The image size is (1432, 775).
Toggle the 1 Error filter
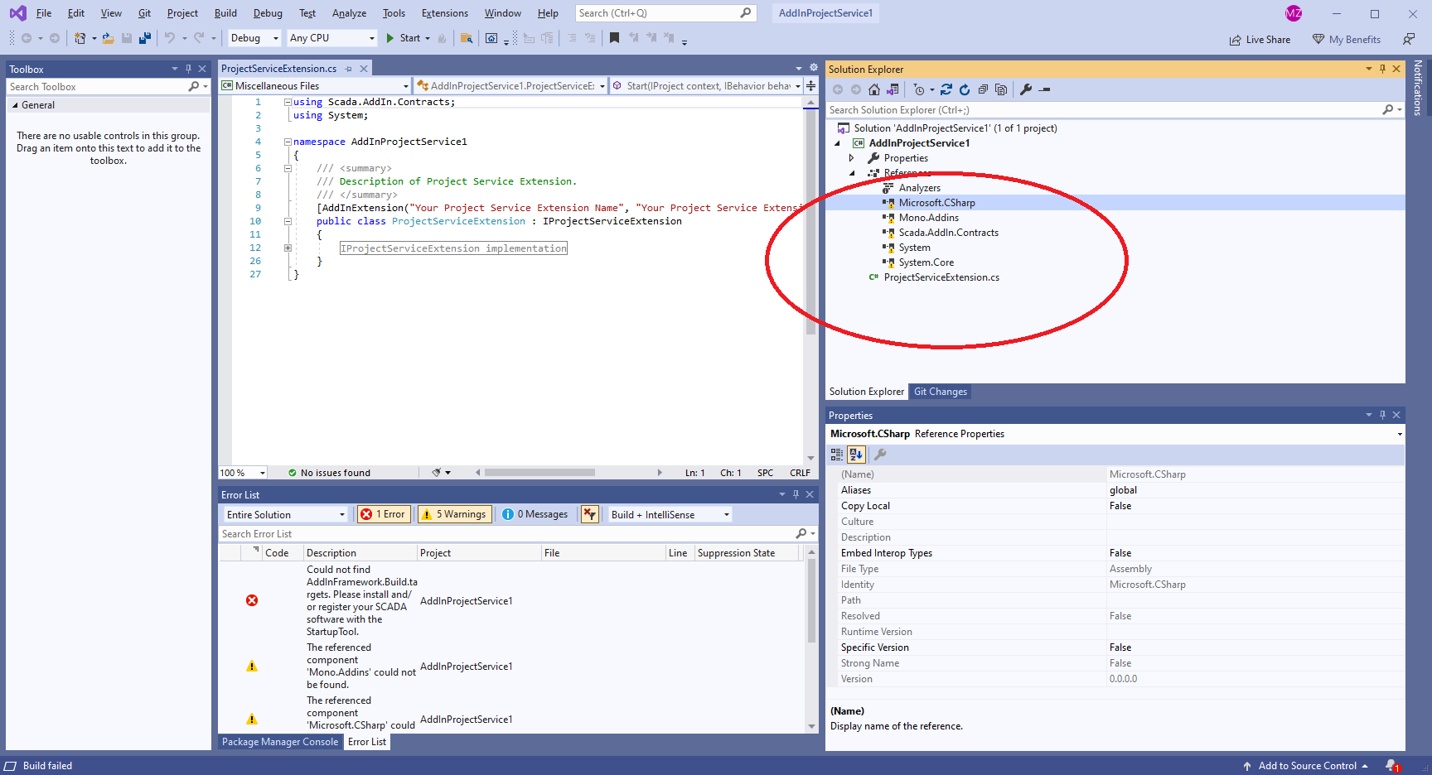(384, 514)
